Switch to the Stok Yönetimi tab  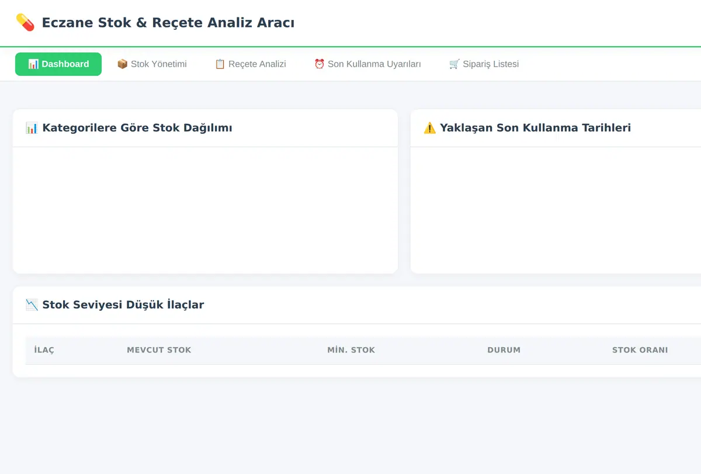click(x=152, y=64)
